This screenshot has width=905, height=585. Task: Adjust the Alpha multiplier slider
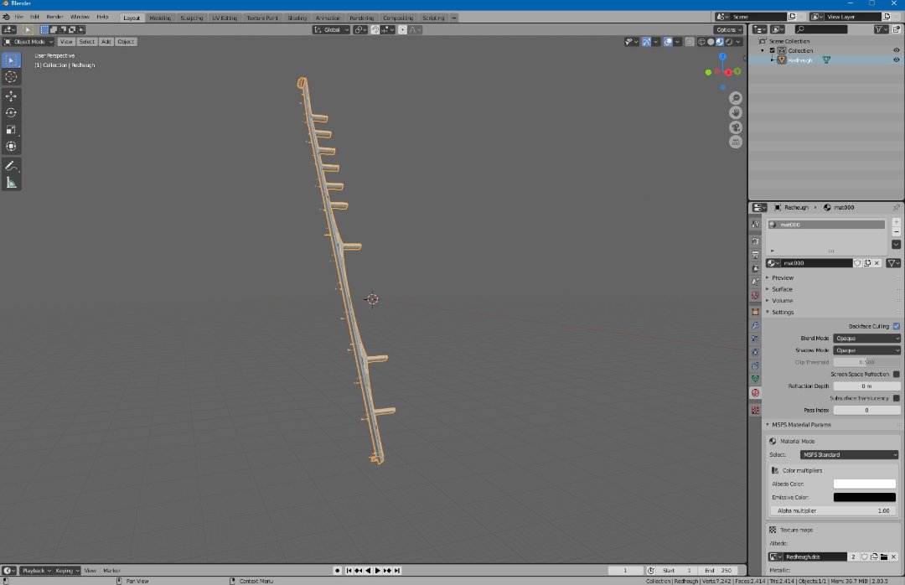pos(833,511)
